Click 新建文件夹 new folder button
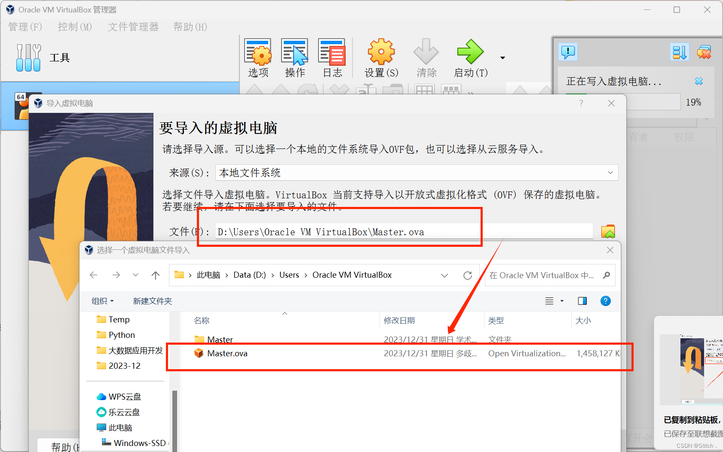The image size is (723, 452). click(153, 301)
